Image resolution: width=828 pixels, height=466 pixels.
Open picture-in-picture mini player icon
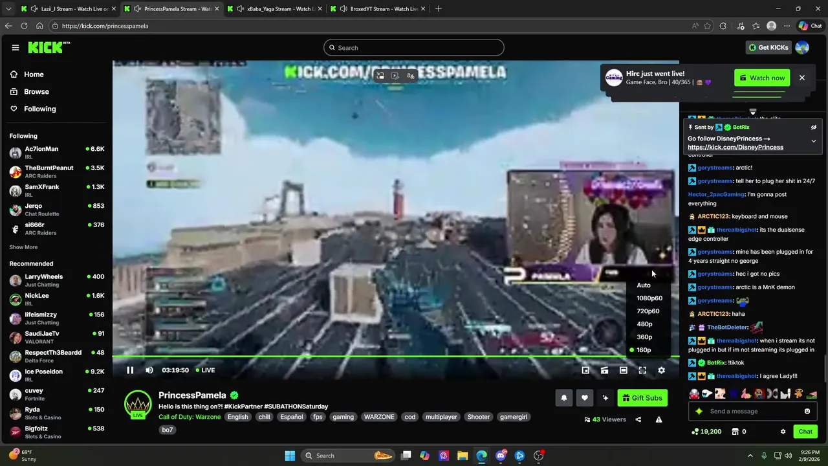point(585,370)
